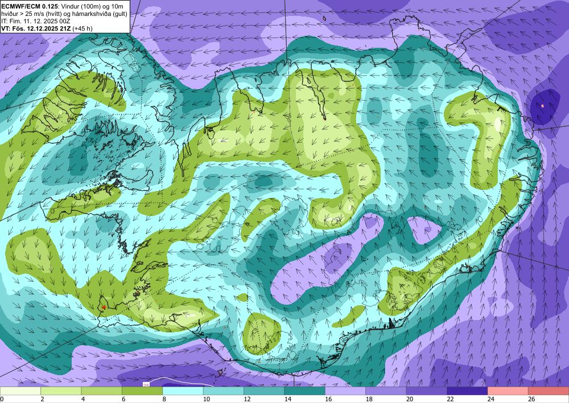Click the legend scale label "12"
This screenshot has width=569, height=403.
[x=247, y=399]
